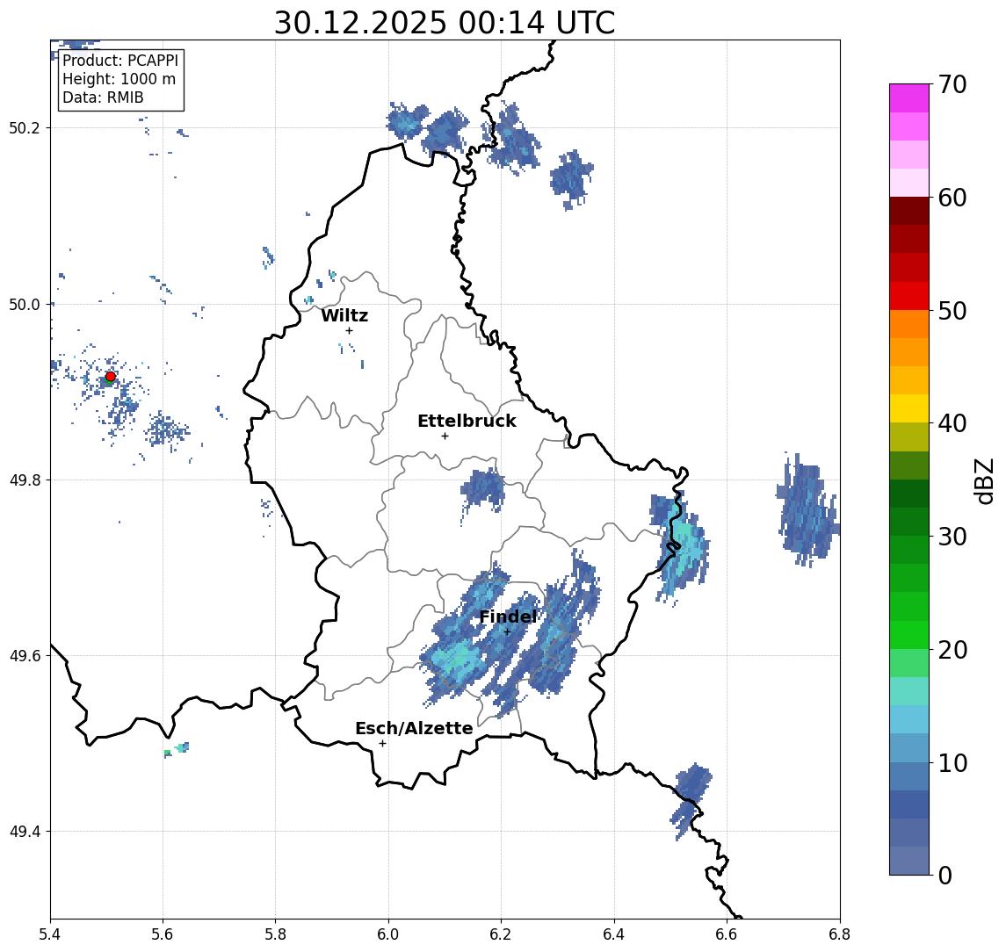Click the radar echo south of Ettelbruck
Viewport: 1006px width, 952px height.
[483, 489]
